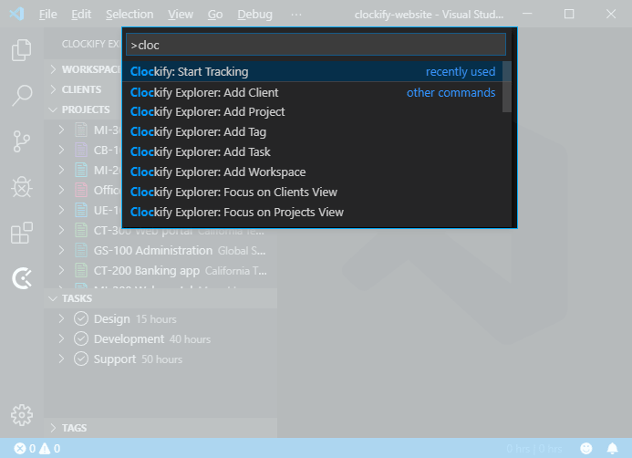Open the more menus ellipsis
Viewport: 632px width, 458px height.
(296, 15)
